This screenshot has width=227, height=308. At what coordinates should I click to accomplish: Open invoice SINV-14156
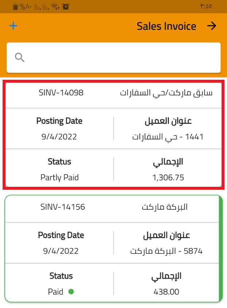click(62, 207)
